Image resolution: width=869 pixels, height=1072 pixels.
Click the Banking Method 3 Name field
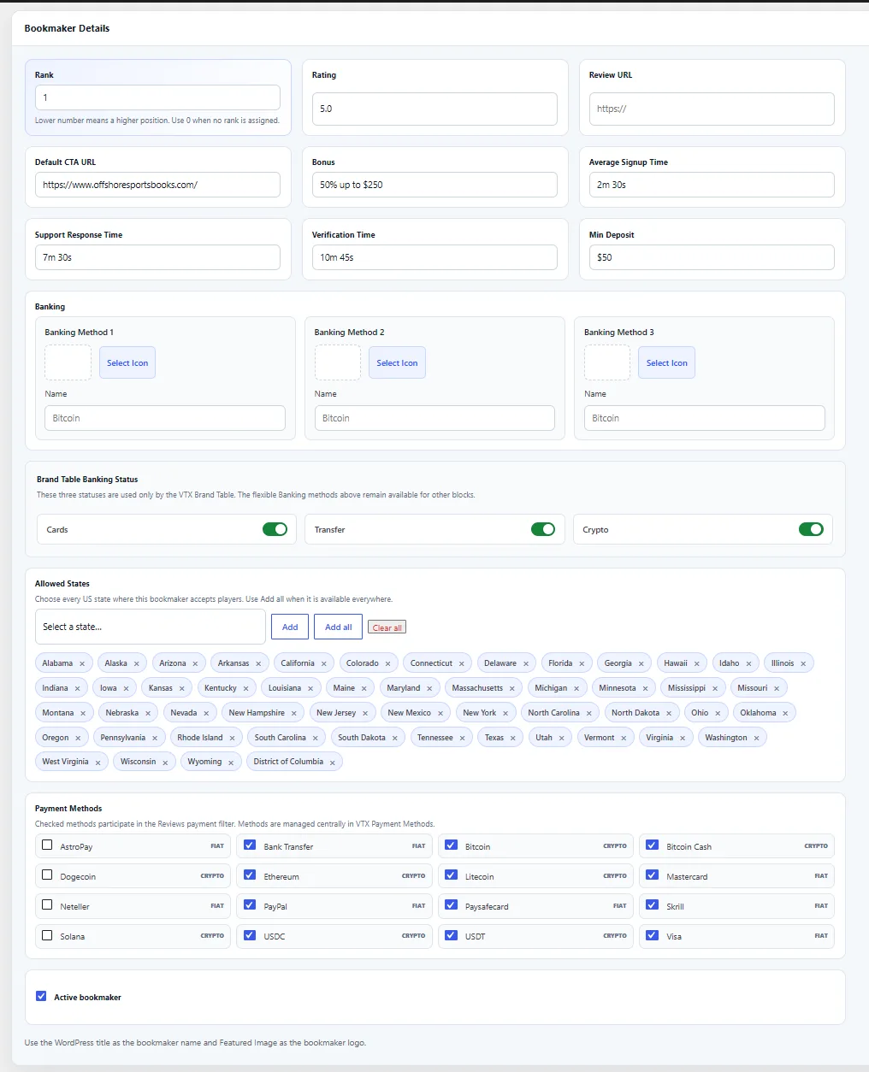[705, 418]
